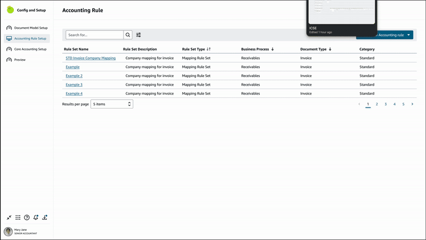Viewport: 426px width, 240px height.
Task: Go to page 5 of results
Action: 403,104
